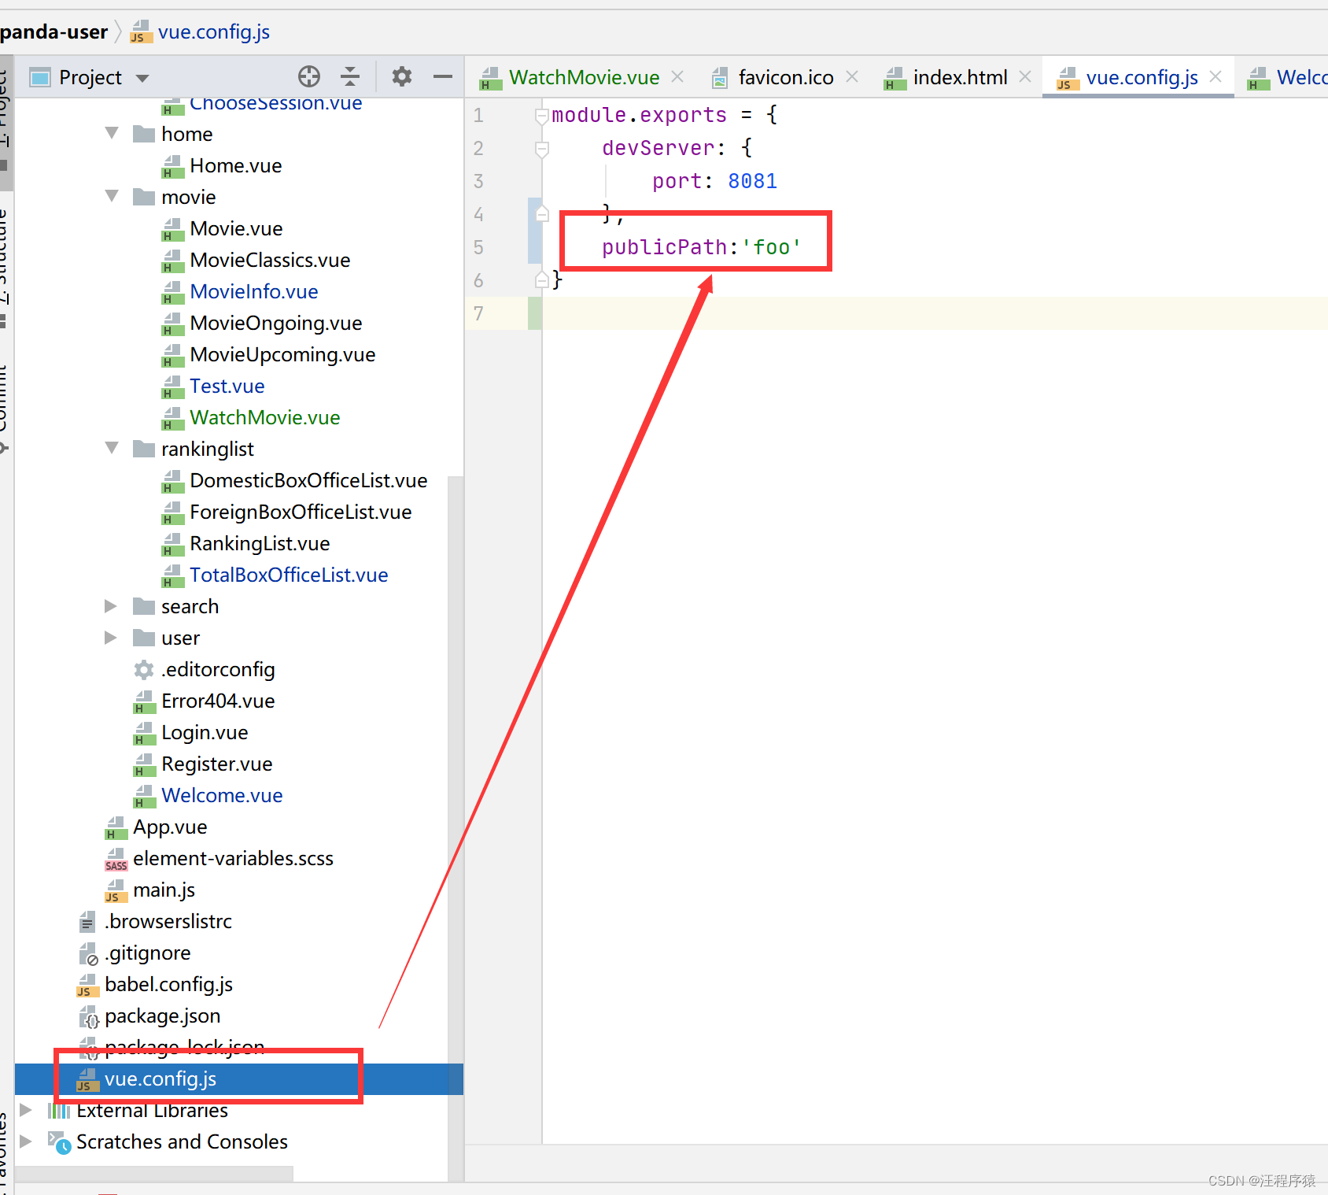
Task: Click the locate-current-file target icon
Action: pyautogui.click(x=309, y=76)
